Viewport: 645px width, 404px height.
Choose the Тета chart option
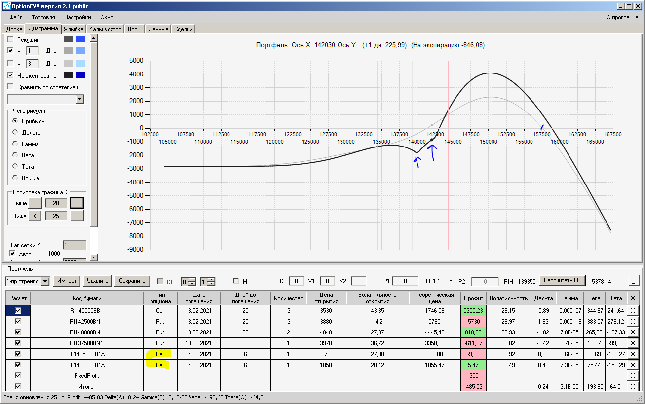click(15, 167)
